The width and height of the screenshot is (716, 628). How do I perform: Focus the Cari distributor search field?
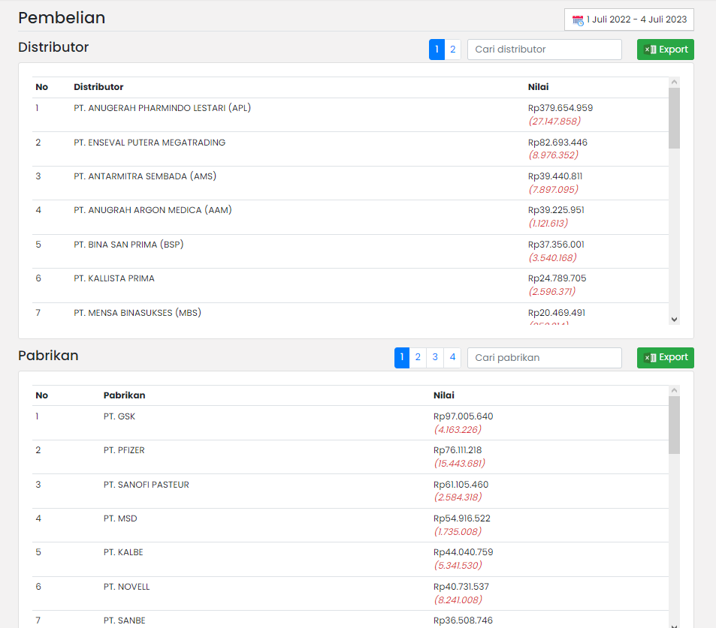544,50
